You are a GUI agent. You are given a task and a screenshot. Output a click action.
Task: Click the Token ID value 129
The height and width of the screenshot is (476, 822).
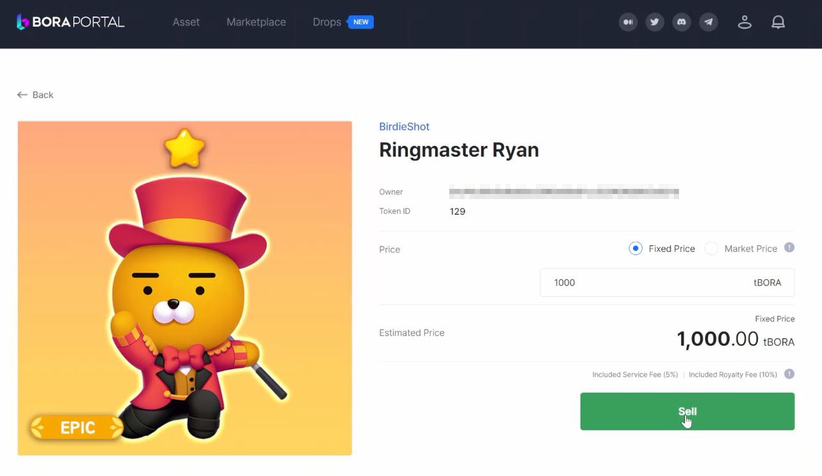pos(458,211)
